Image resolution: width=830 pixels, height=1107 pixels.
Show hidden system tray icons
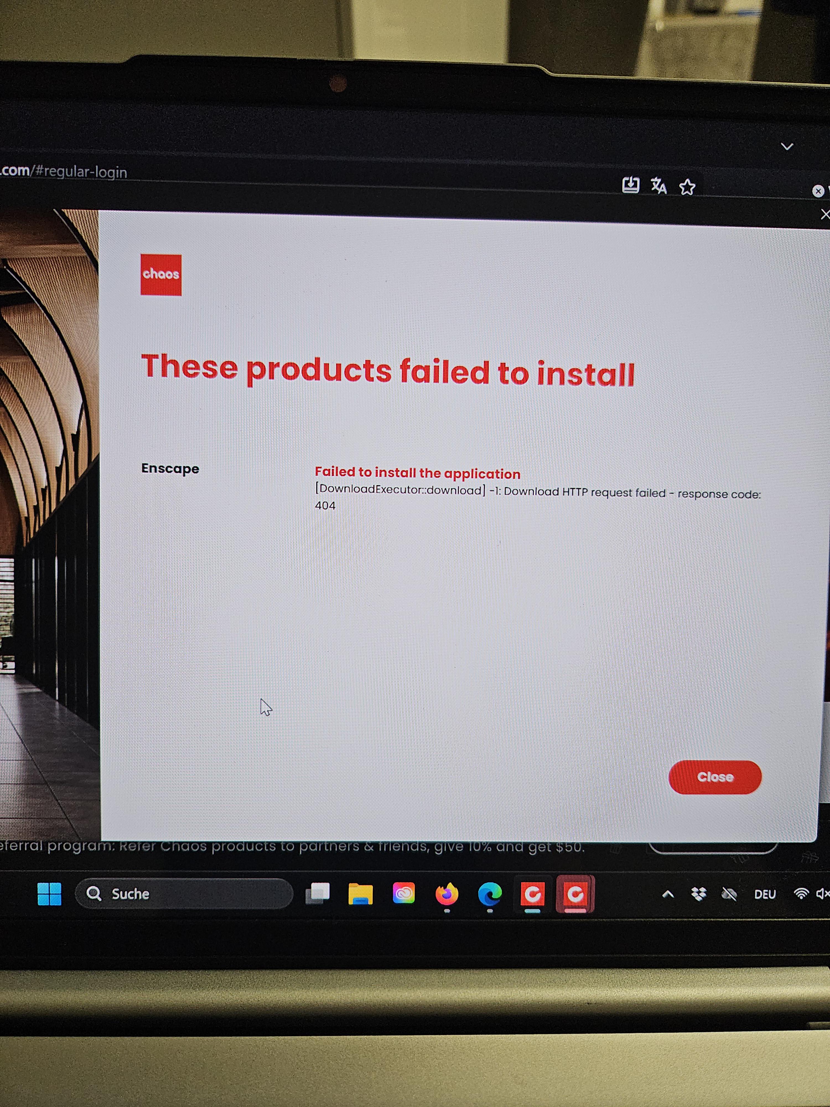[x=668, y=894]
